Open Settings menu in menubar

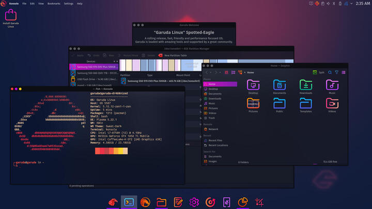point(69,4)
